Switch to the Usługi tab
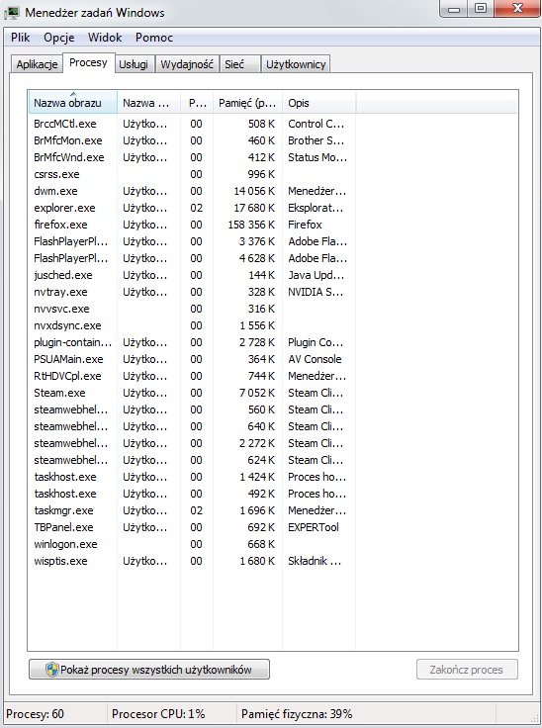 pos(134,64)
